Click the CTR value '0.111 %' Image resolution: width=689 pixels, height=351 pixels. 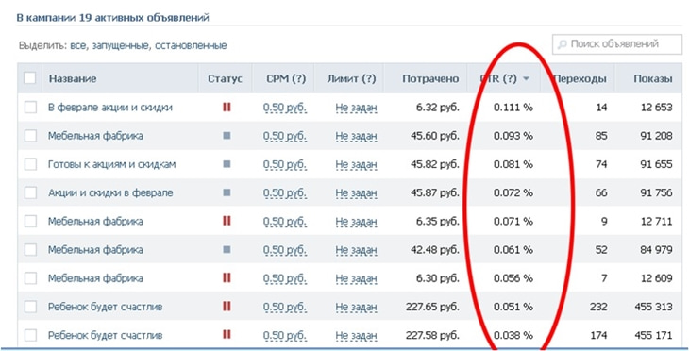tap(513, 108)
